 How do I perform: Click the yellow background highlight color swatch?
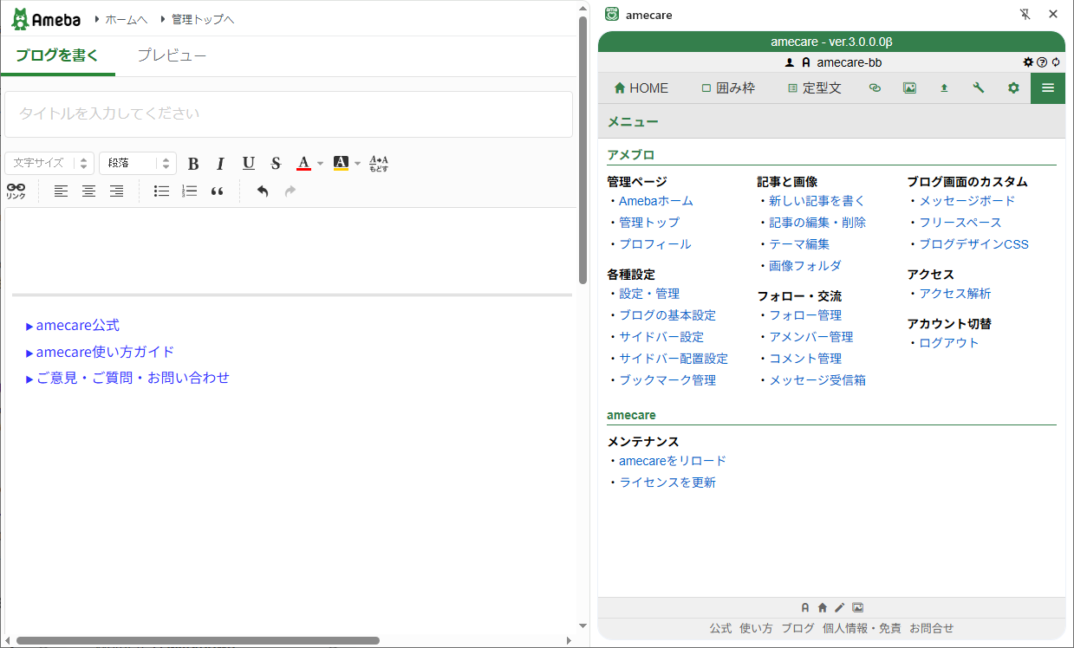click(x=341, y=164)
